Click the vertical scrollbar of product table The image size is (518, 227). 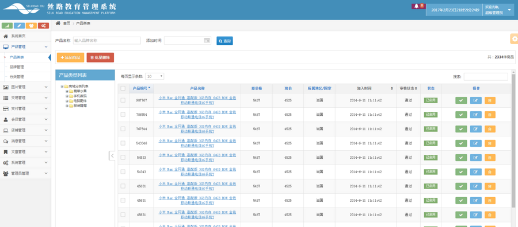[x=513, y=142]
